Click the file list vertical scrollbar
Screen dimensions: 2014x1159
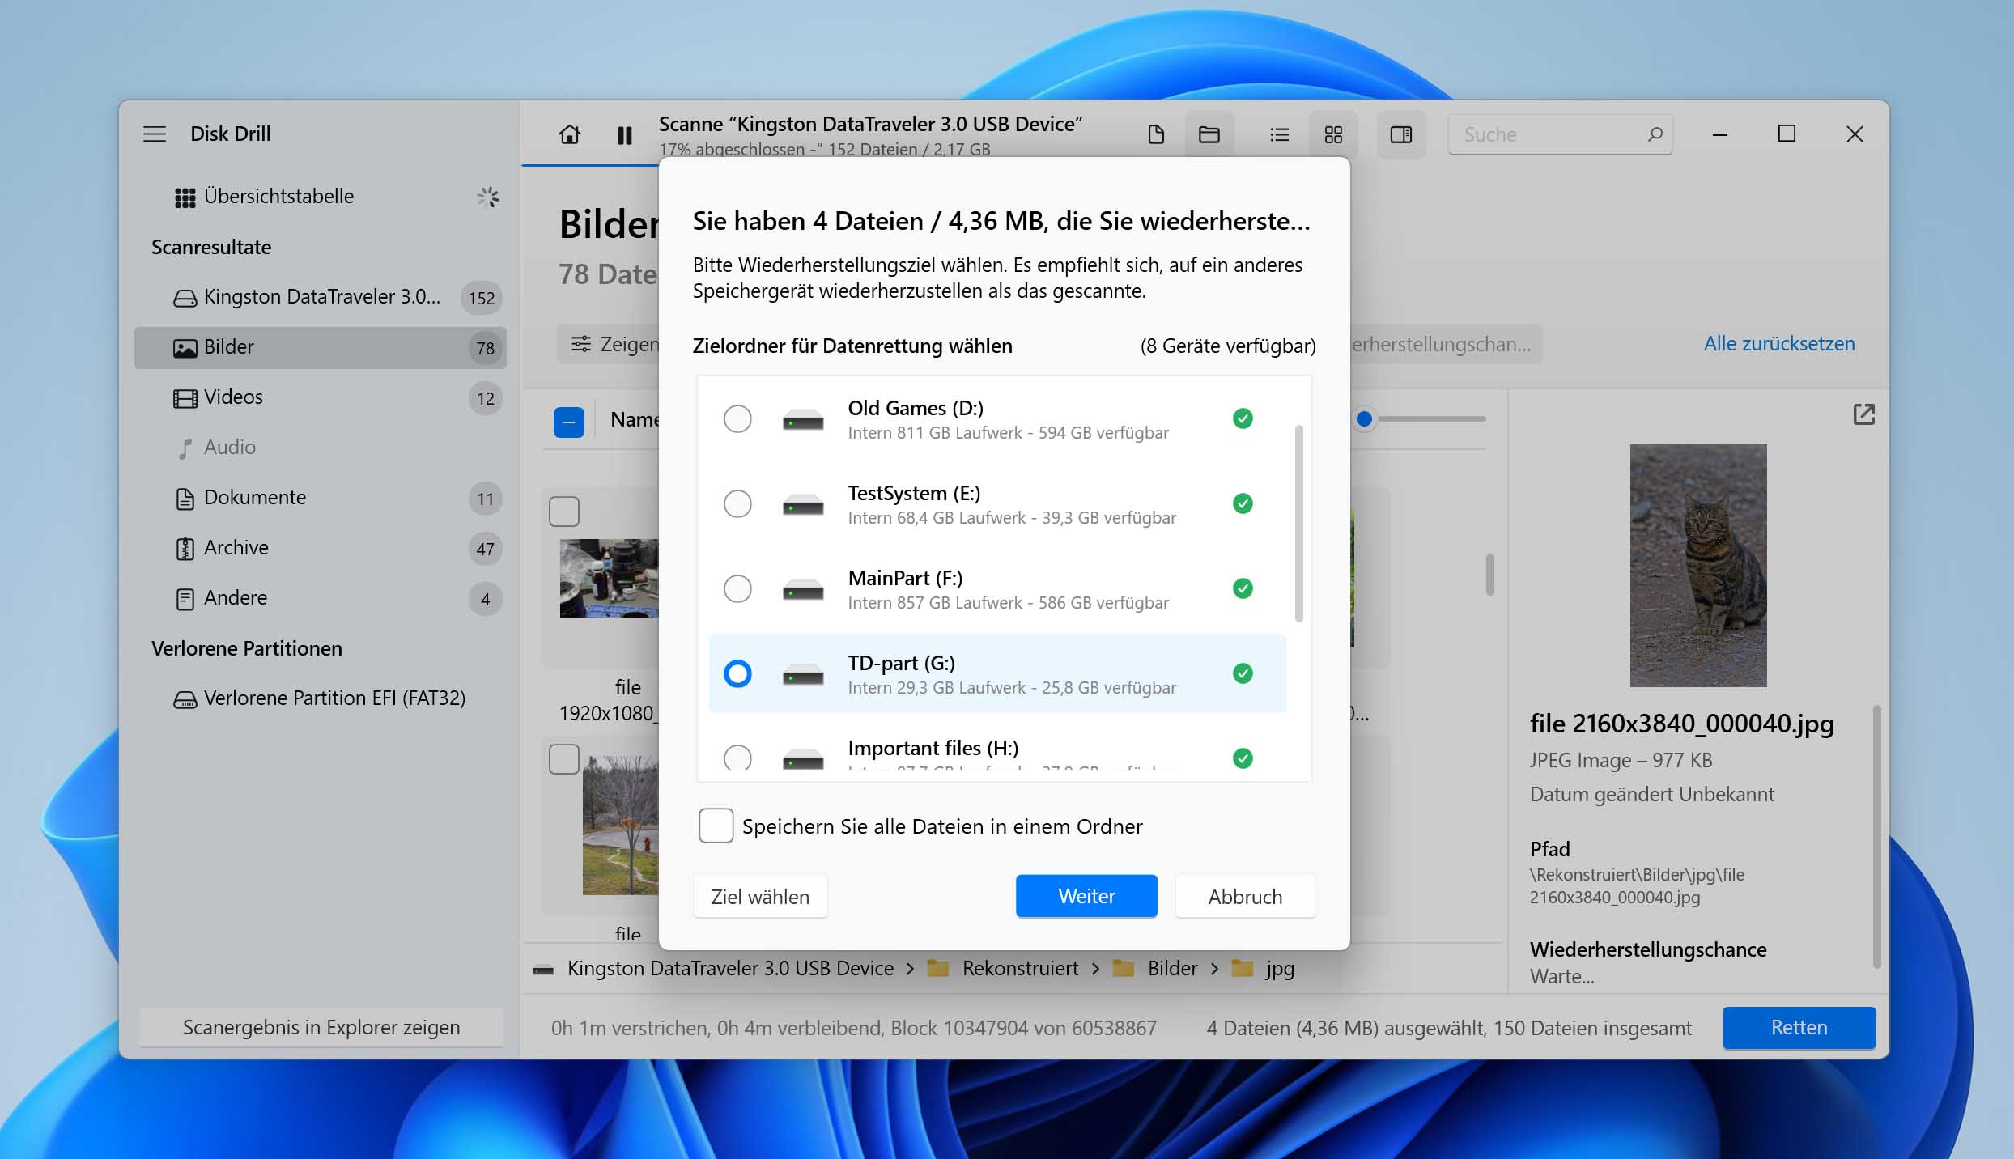pos(1489,574)
